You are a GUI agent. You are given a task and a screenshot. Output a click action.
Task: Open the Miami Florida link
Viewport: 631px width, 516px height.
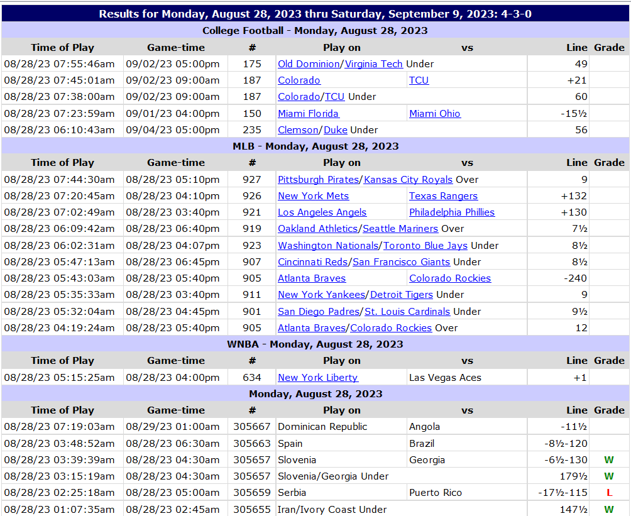pyautogui.click(x=308, y=114)
